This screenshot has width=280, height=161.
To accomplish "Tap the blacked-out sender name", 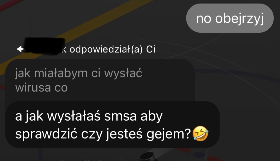I will point(44,46).
